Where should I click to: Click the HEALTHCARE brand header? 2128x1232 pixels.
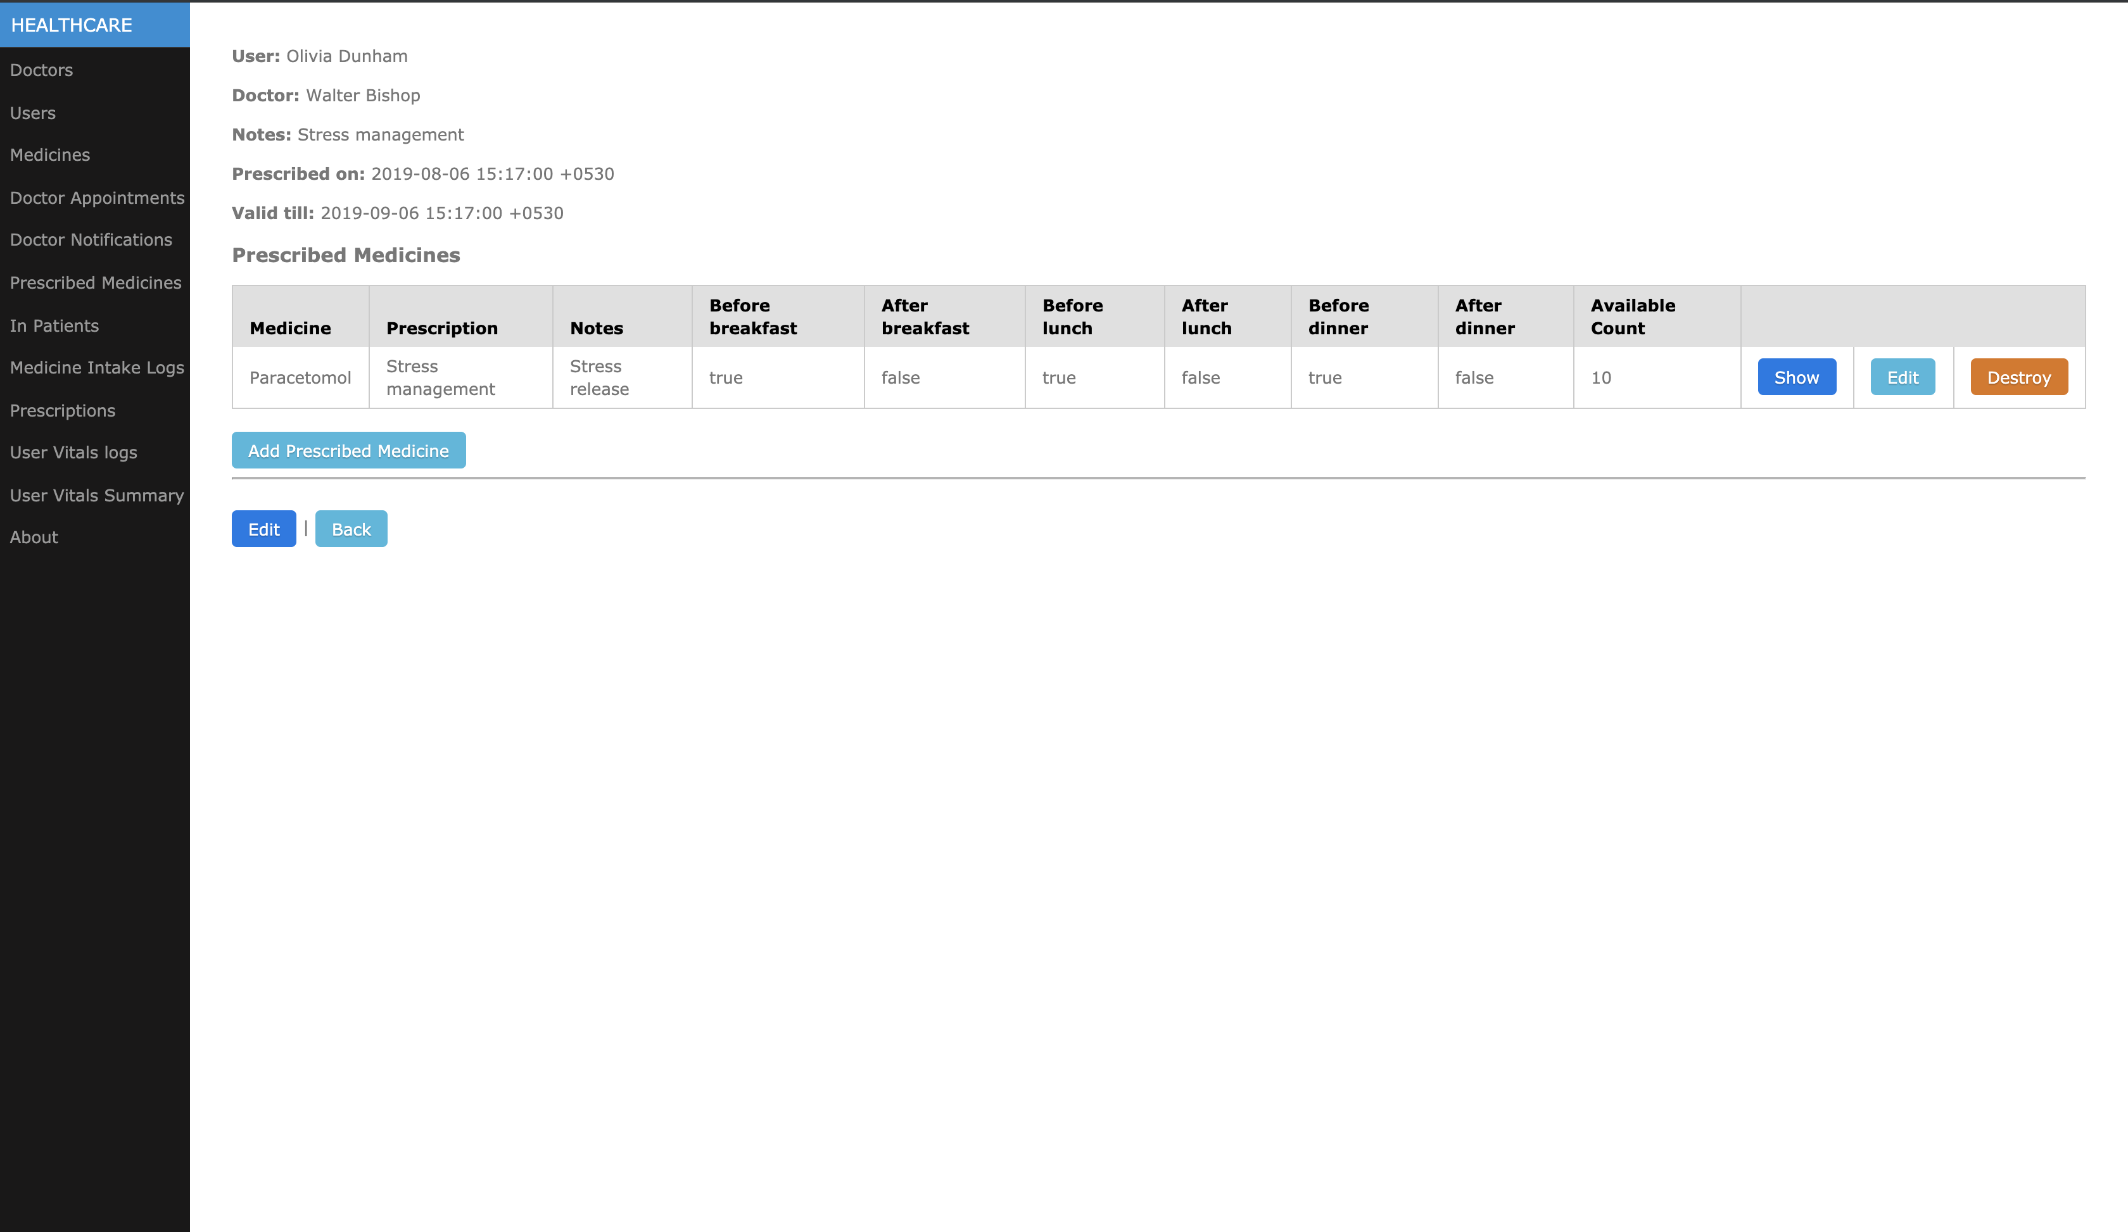pyautogui.click(x=72, y=25)
